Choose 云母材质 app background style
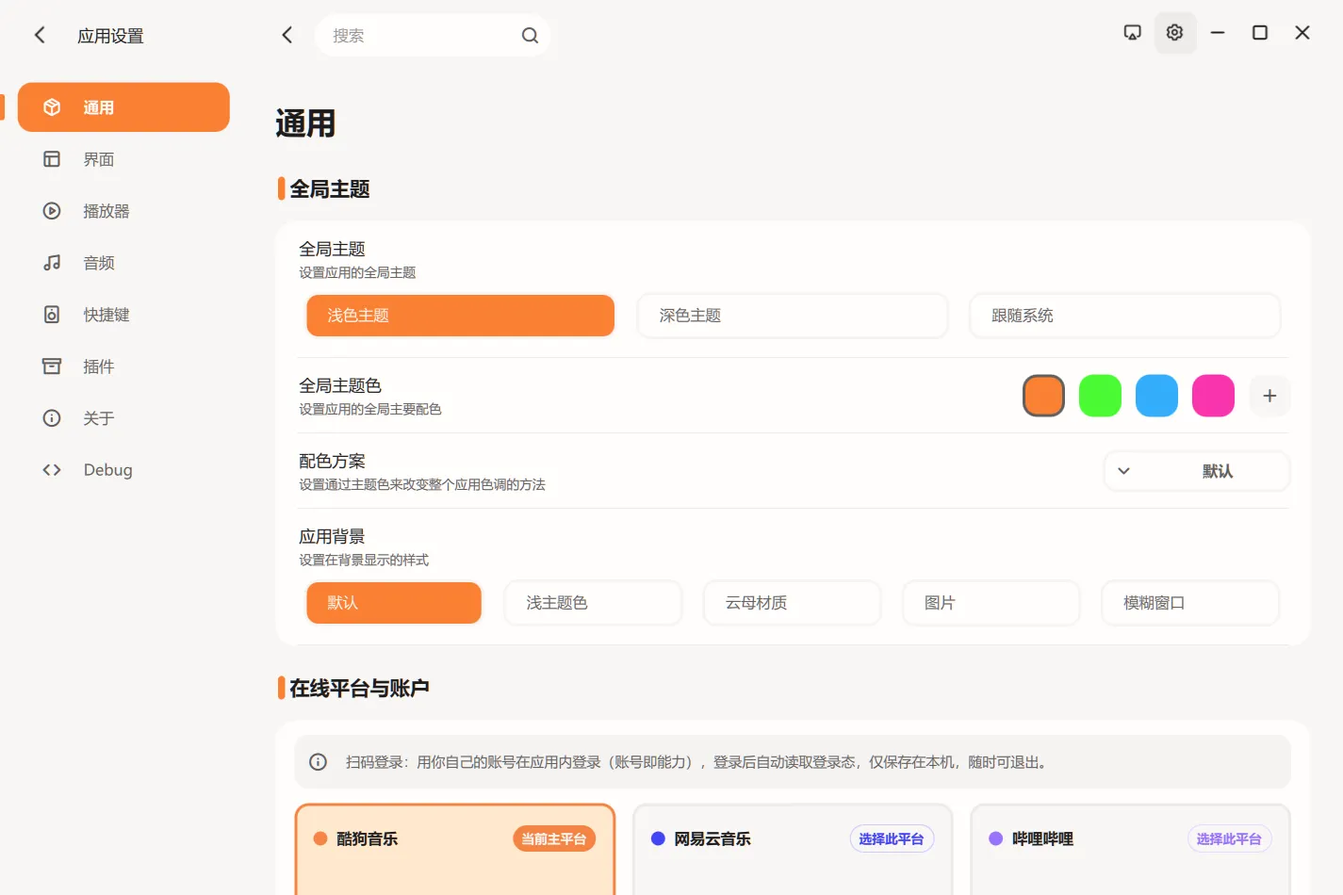This screenshot has width=1343, height=895. pos(793,603)
